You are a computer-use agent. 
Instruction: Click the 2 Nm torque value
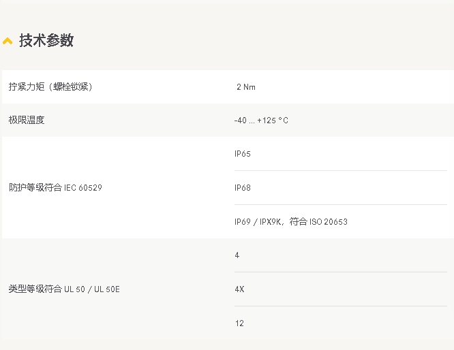click(245, 87)
